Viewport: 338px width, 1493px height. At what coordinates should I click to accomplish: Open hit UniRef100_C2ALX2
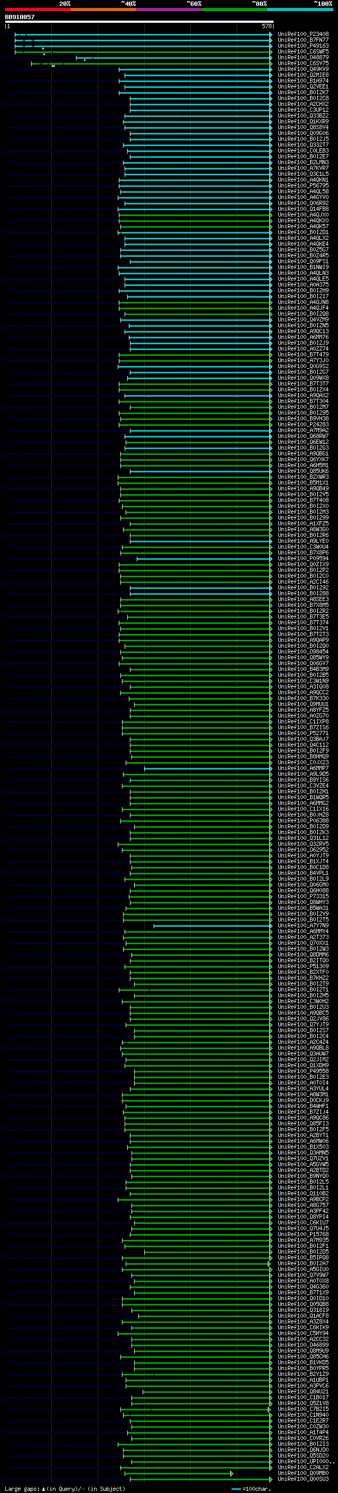[x=303, y=1468]
